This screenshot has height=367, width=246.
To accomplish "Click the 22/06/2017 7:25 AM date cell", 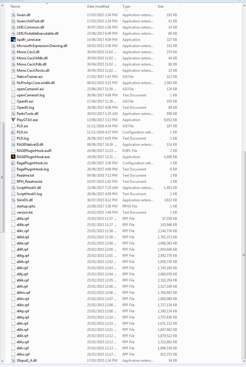I will coord(102,187).
